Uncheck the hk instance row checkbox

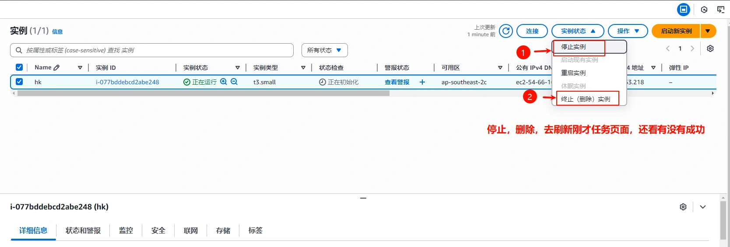click(19, 82)
